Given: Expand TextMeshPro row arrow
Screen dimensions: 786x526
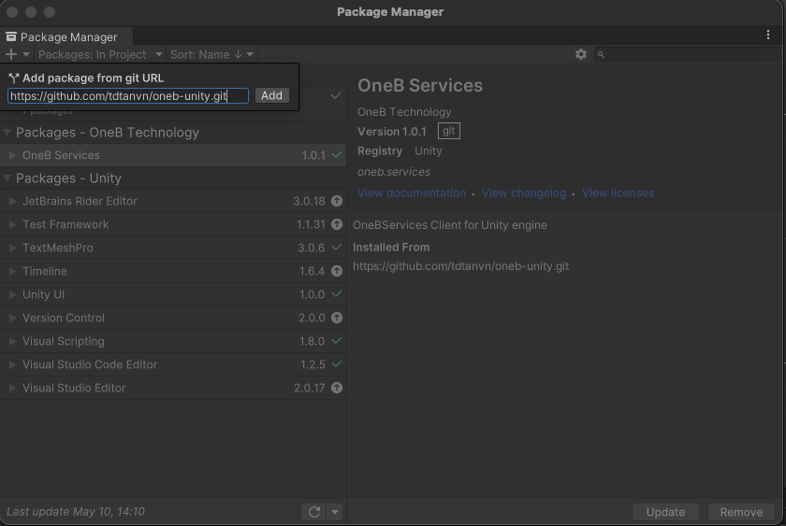Looking at the screenshot, I should click(12, 248).
